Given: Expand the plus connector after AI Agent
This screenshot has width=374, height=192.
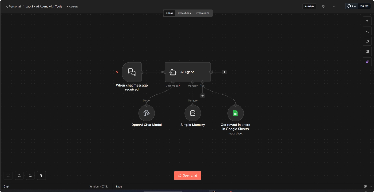Looking at the screenshot, I should click(224, 72).
